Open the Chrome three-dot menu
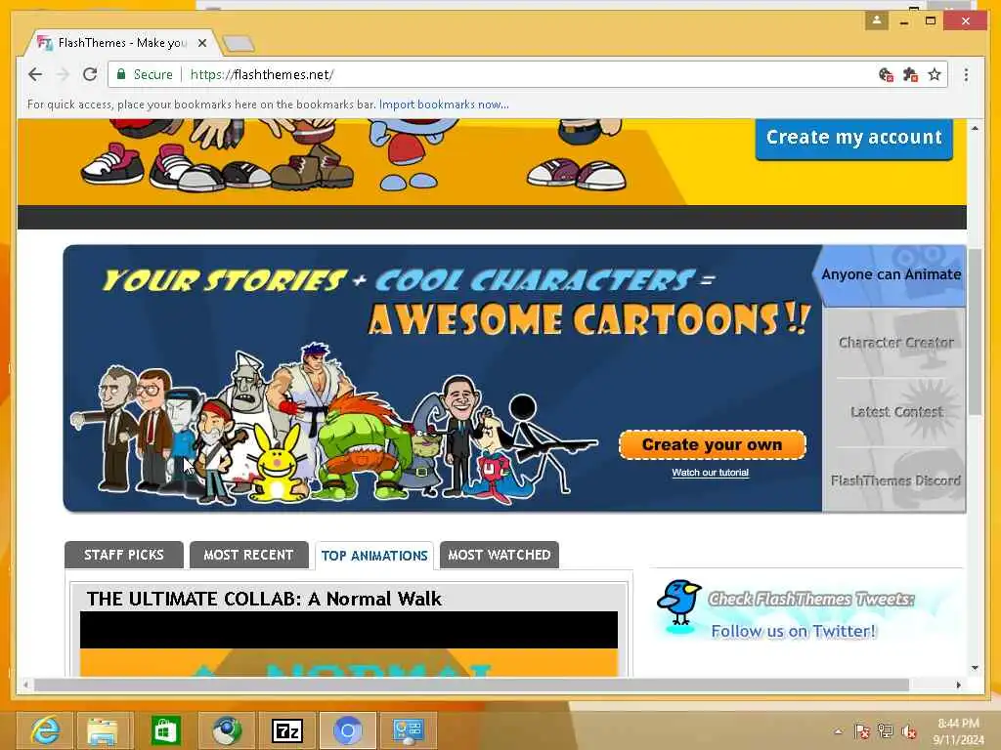 coord(966,74)
